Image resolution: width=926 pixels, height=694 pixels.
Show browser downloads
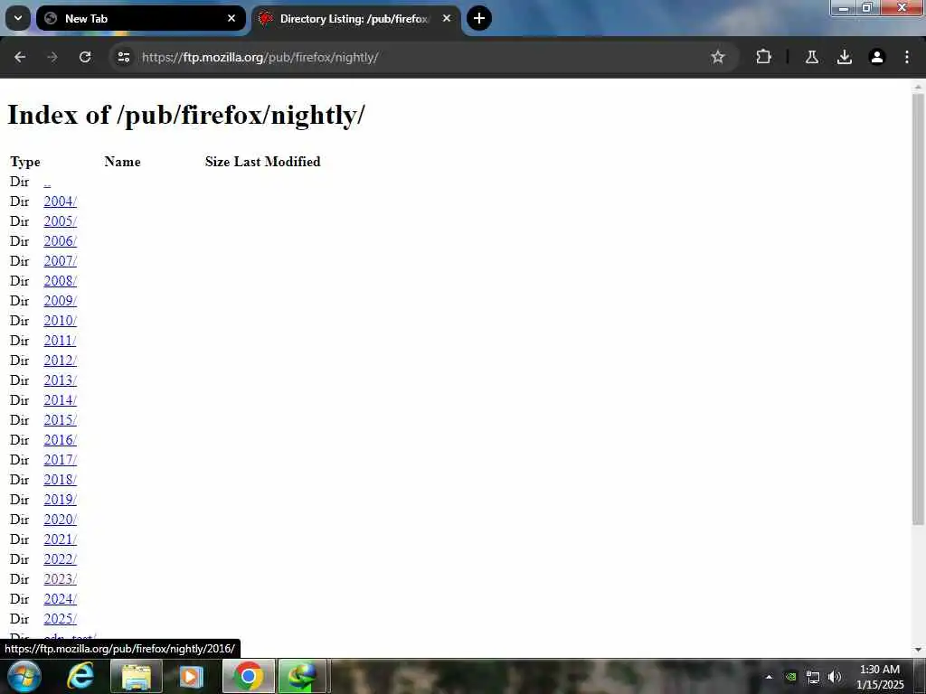[x=845, y=57]
